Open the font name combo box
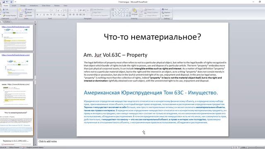 point(43,10)
